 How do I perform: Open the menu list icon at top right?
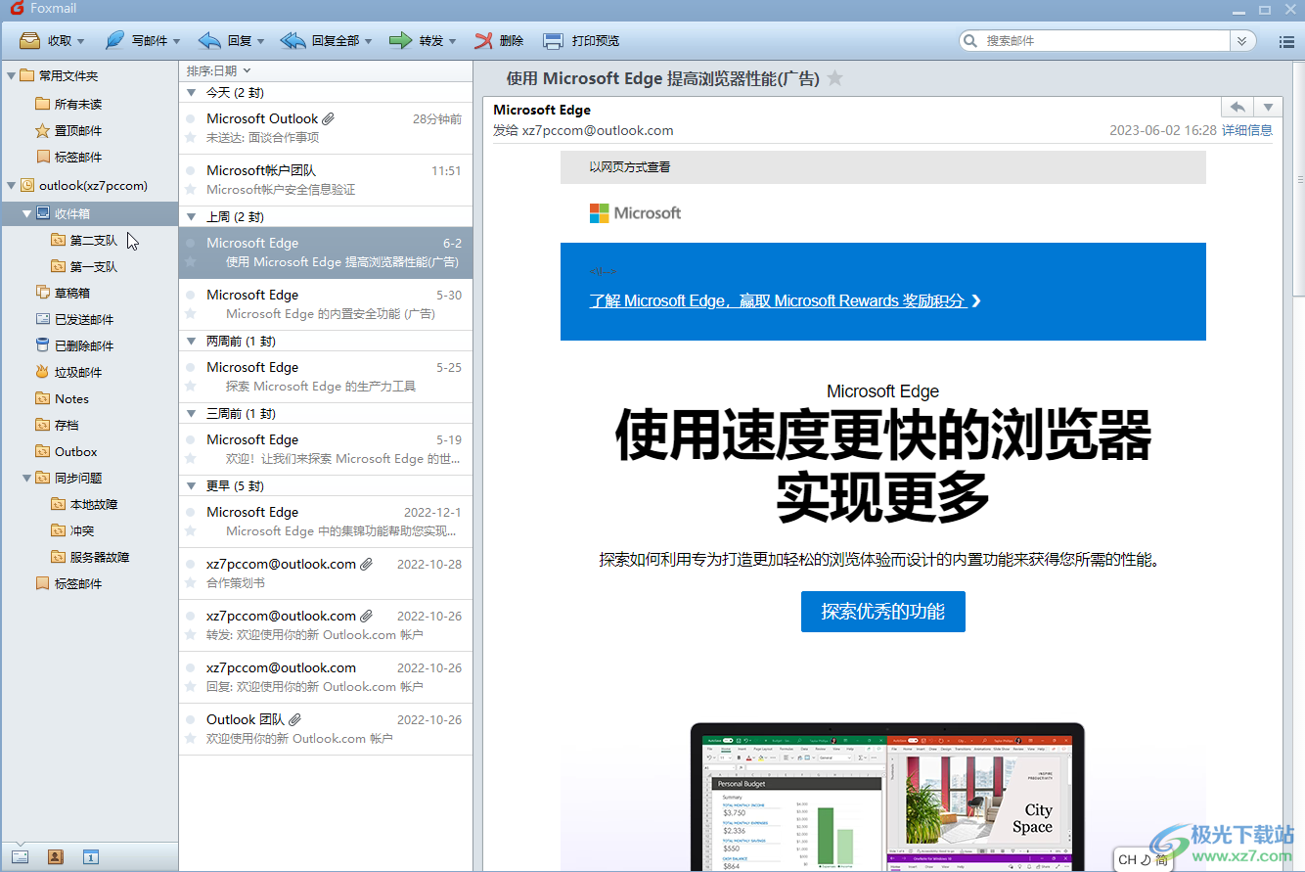click(x=1286, y=41)
